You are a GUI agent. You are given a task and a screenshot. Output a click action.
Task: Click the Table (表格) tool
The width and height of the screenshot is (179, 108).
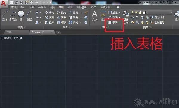pyautogui.click(x=113, y=22)
